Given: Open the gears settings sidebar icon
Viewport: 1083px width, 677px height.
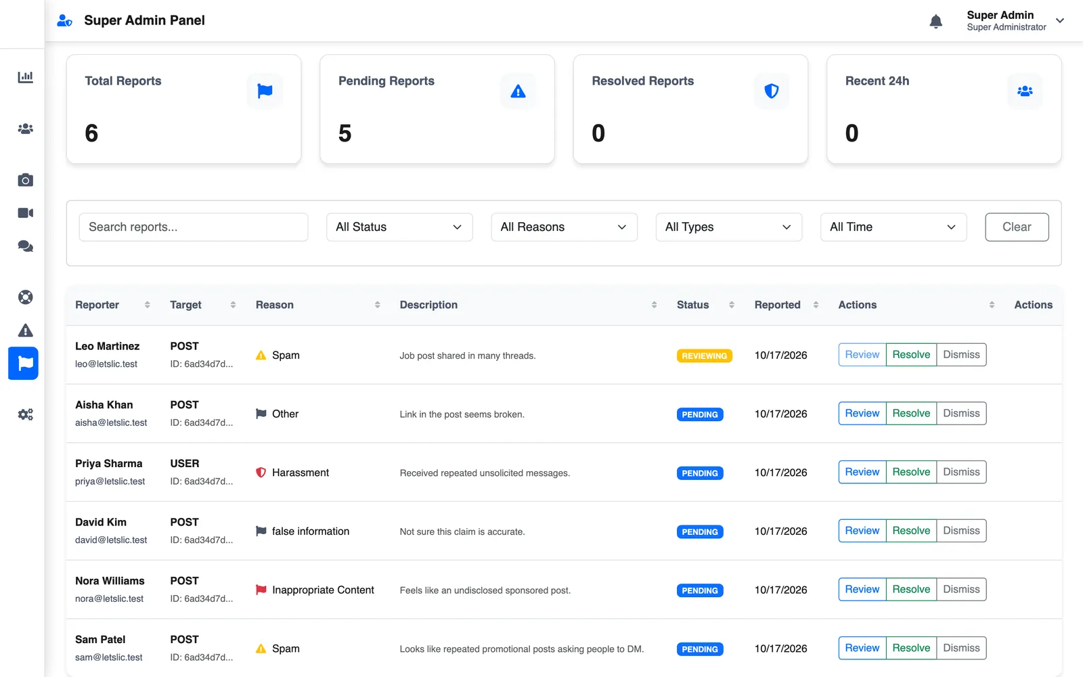Looking at the screenshot, I should [x=25, y=414].
